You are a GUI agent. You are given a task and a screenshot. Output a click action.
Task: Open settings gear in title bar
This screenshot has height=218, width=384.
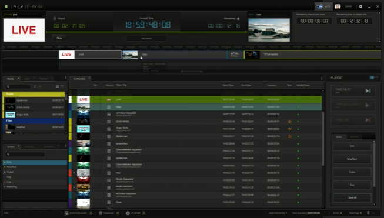(x=360, y=6)
